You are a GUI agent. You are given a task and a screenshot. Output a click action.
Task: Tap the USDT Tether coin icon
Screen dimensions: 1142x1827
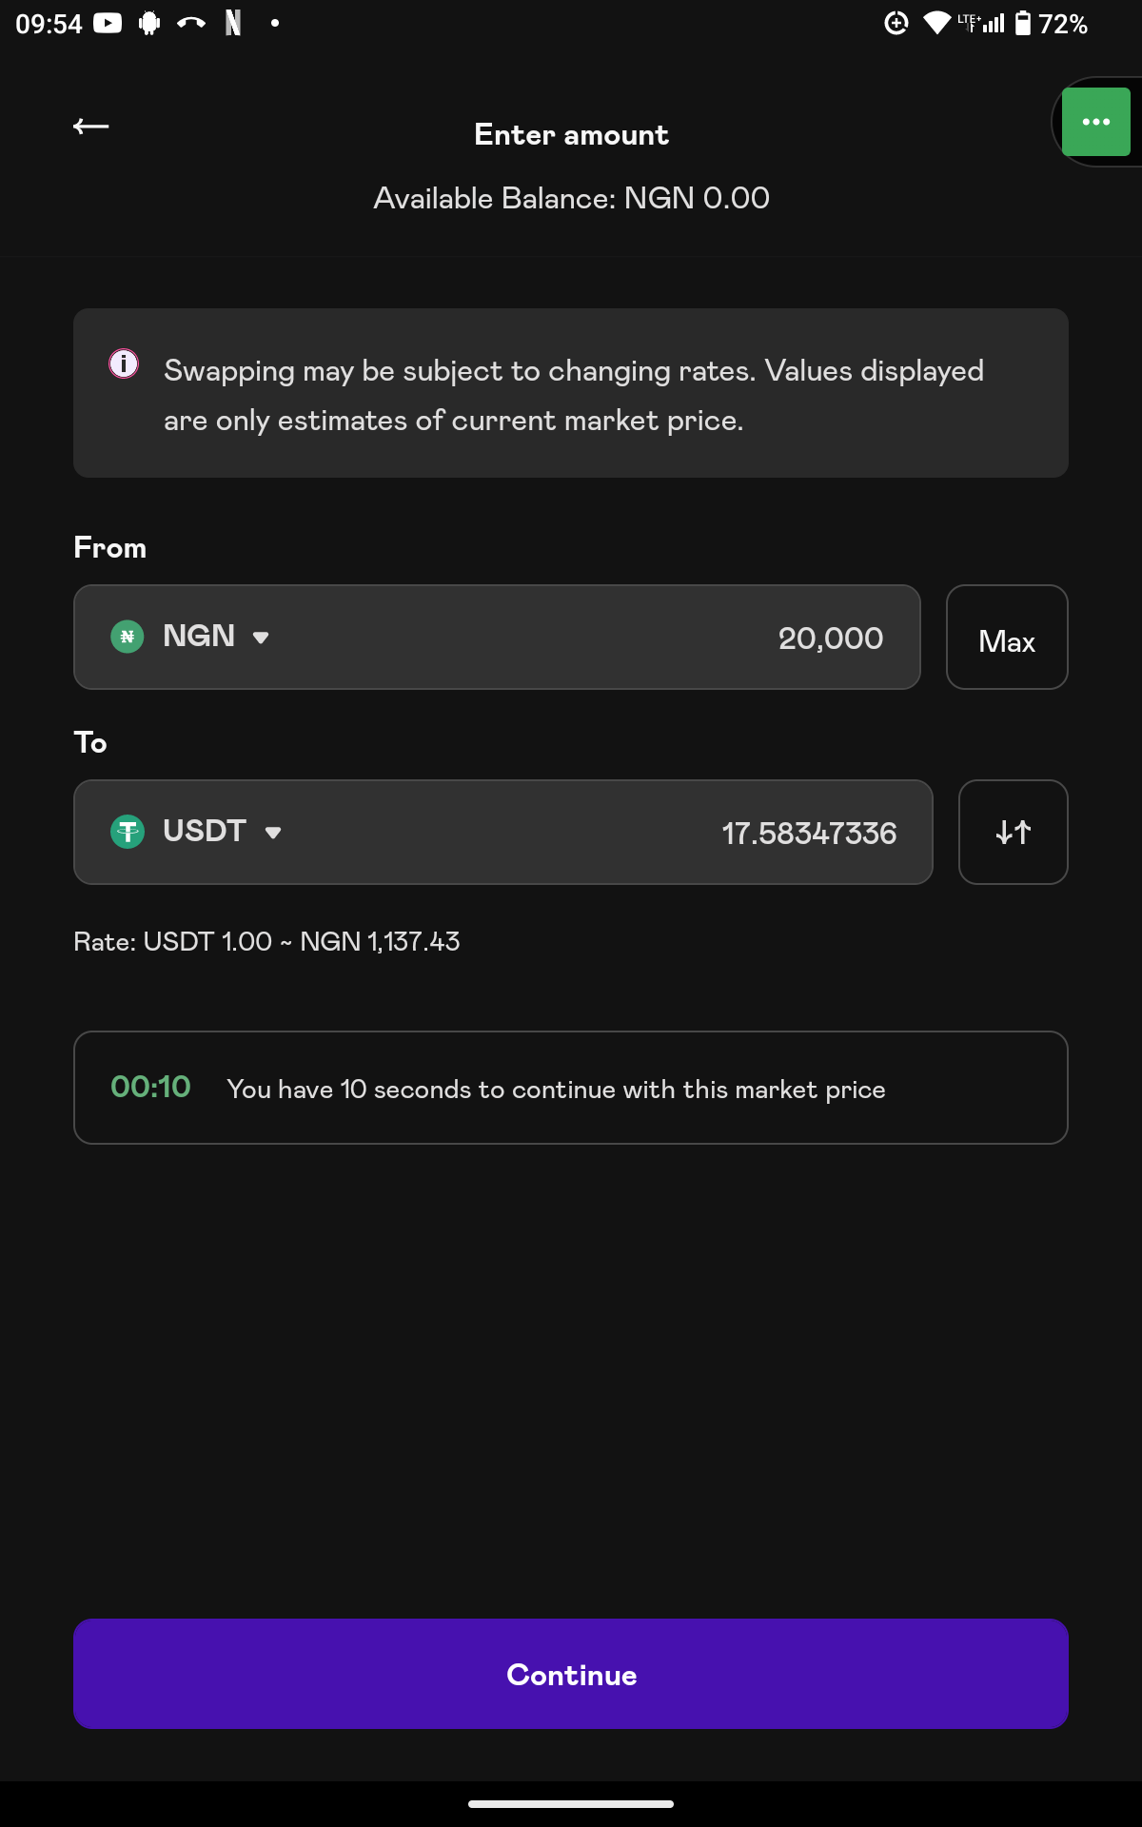tap(128, 832)
